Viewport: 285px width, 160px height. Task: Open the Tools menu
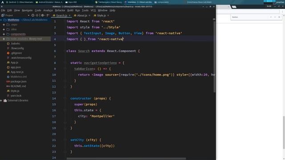(x=85, y=10)
